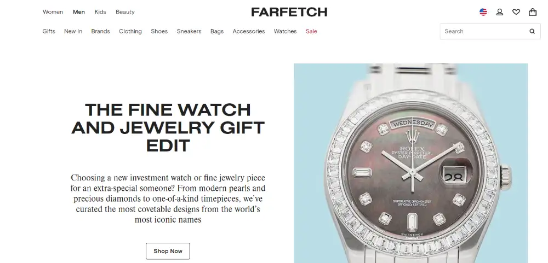Image resolution: width=548 pixels, height=263 pixels.
Task: Expand the Clothing menu
Action: tap(130, 31)
